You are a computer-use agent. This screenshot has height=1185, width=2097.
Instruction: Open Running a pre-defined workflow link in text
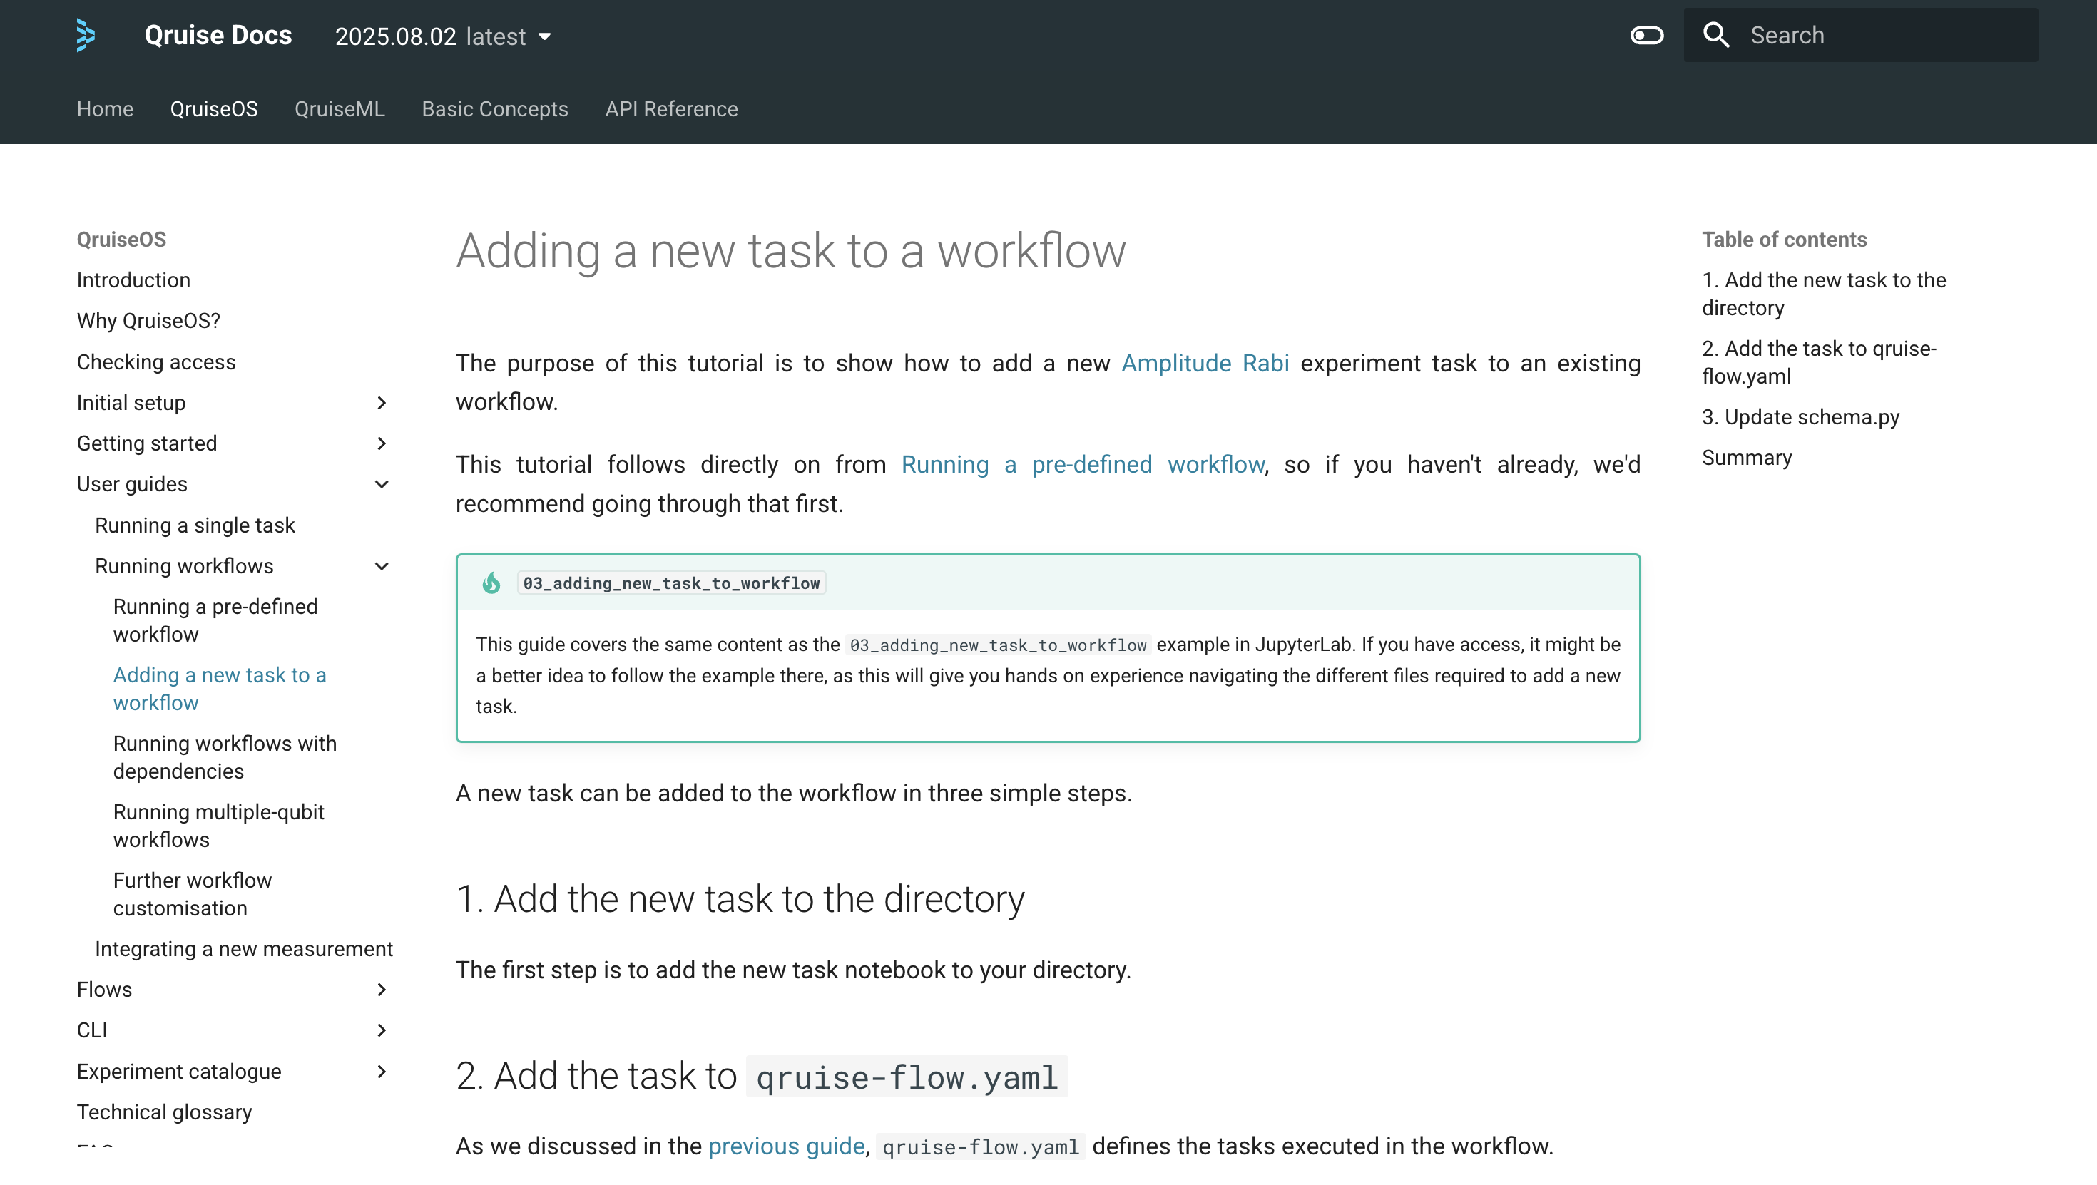pyautogui.click(x=1082, y=465)
